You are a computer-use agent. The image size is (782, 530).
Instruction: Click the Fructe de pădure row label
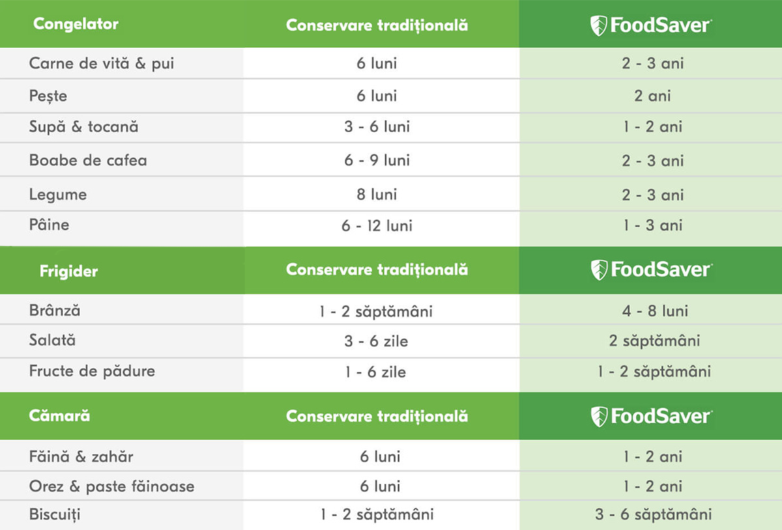(92, 371)
